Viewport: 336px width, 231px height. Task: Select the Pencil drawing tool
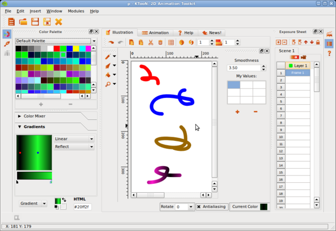click(108, 57)
